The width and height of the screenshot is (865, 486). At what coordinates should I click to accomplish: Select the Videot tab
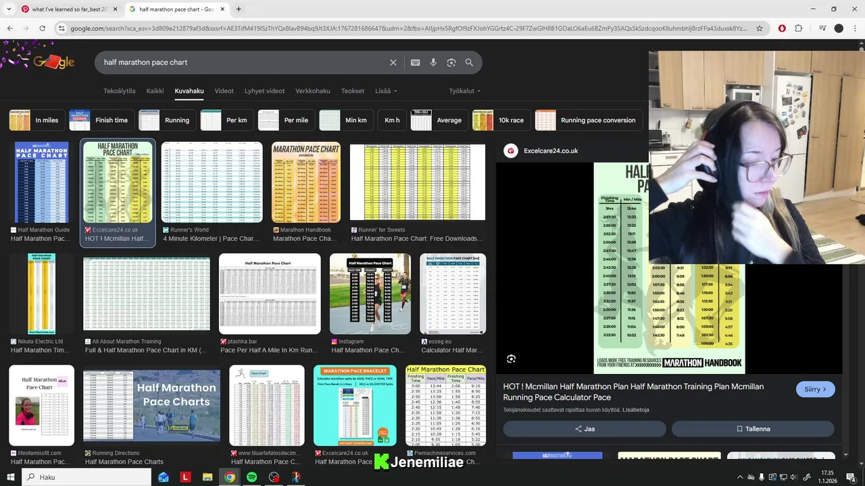point(224,91)
